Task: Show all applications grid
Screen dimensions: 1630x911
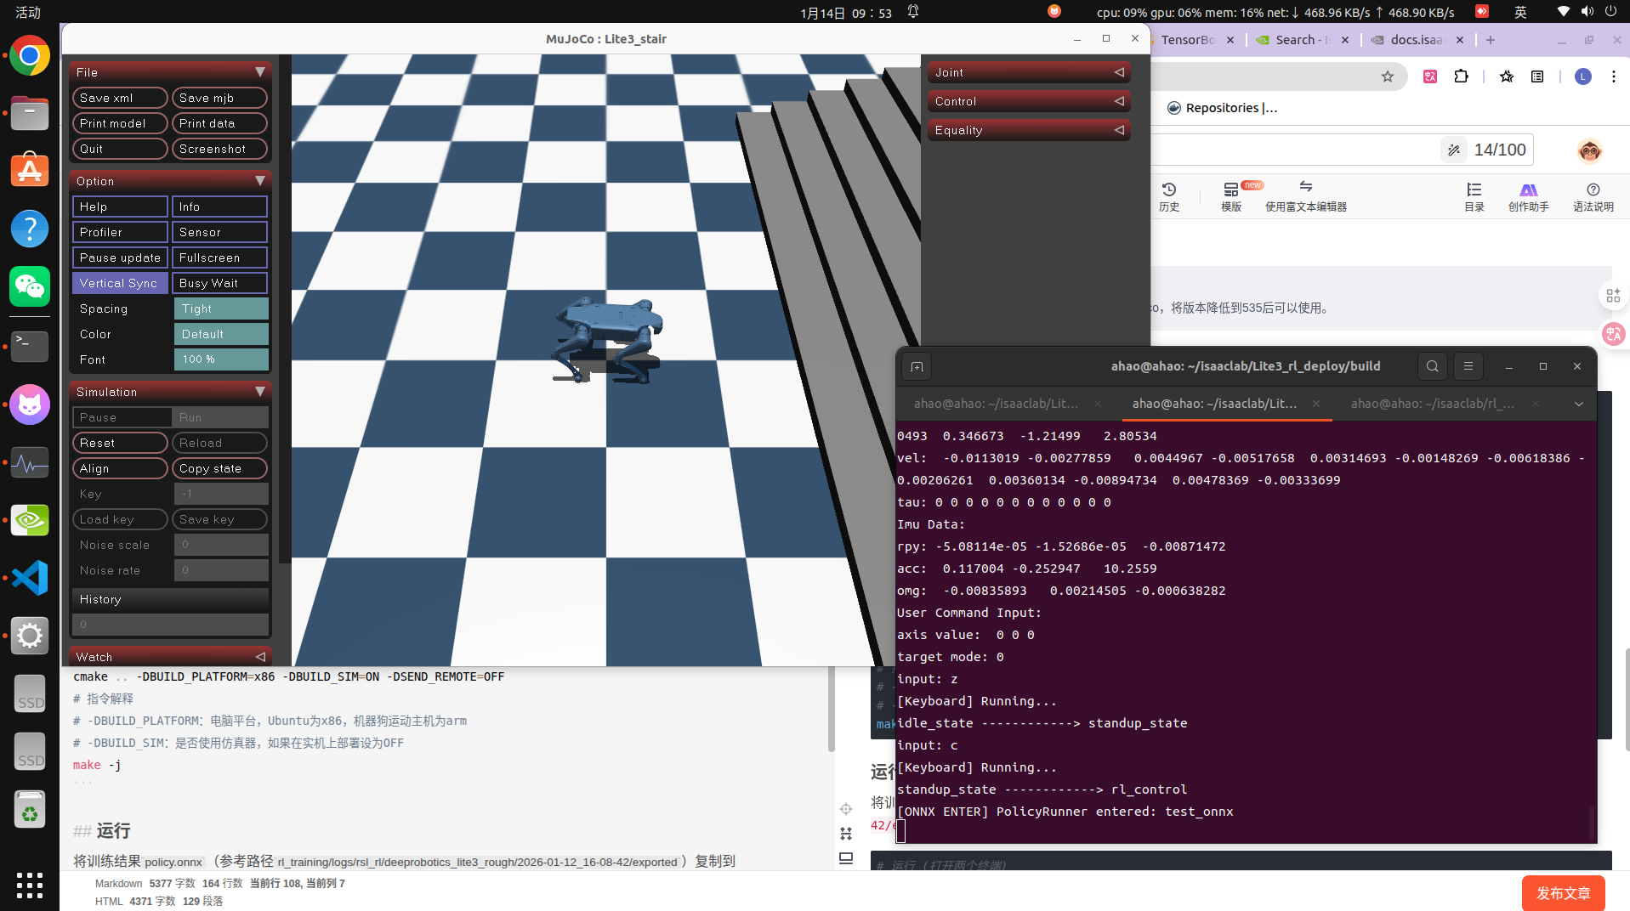Action: pos(30,885)
